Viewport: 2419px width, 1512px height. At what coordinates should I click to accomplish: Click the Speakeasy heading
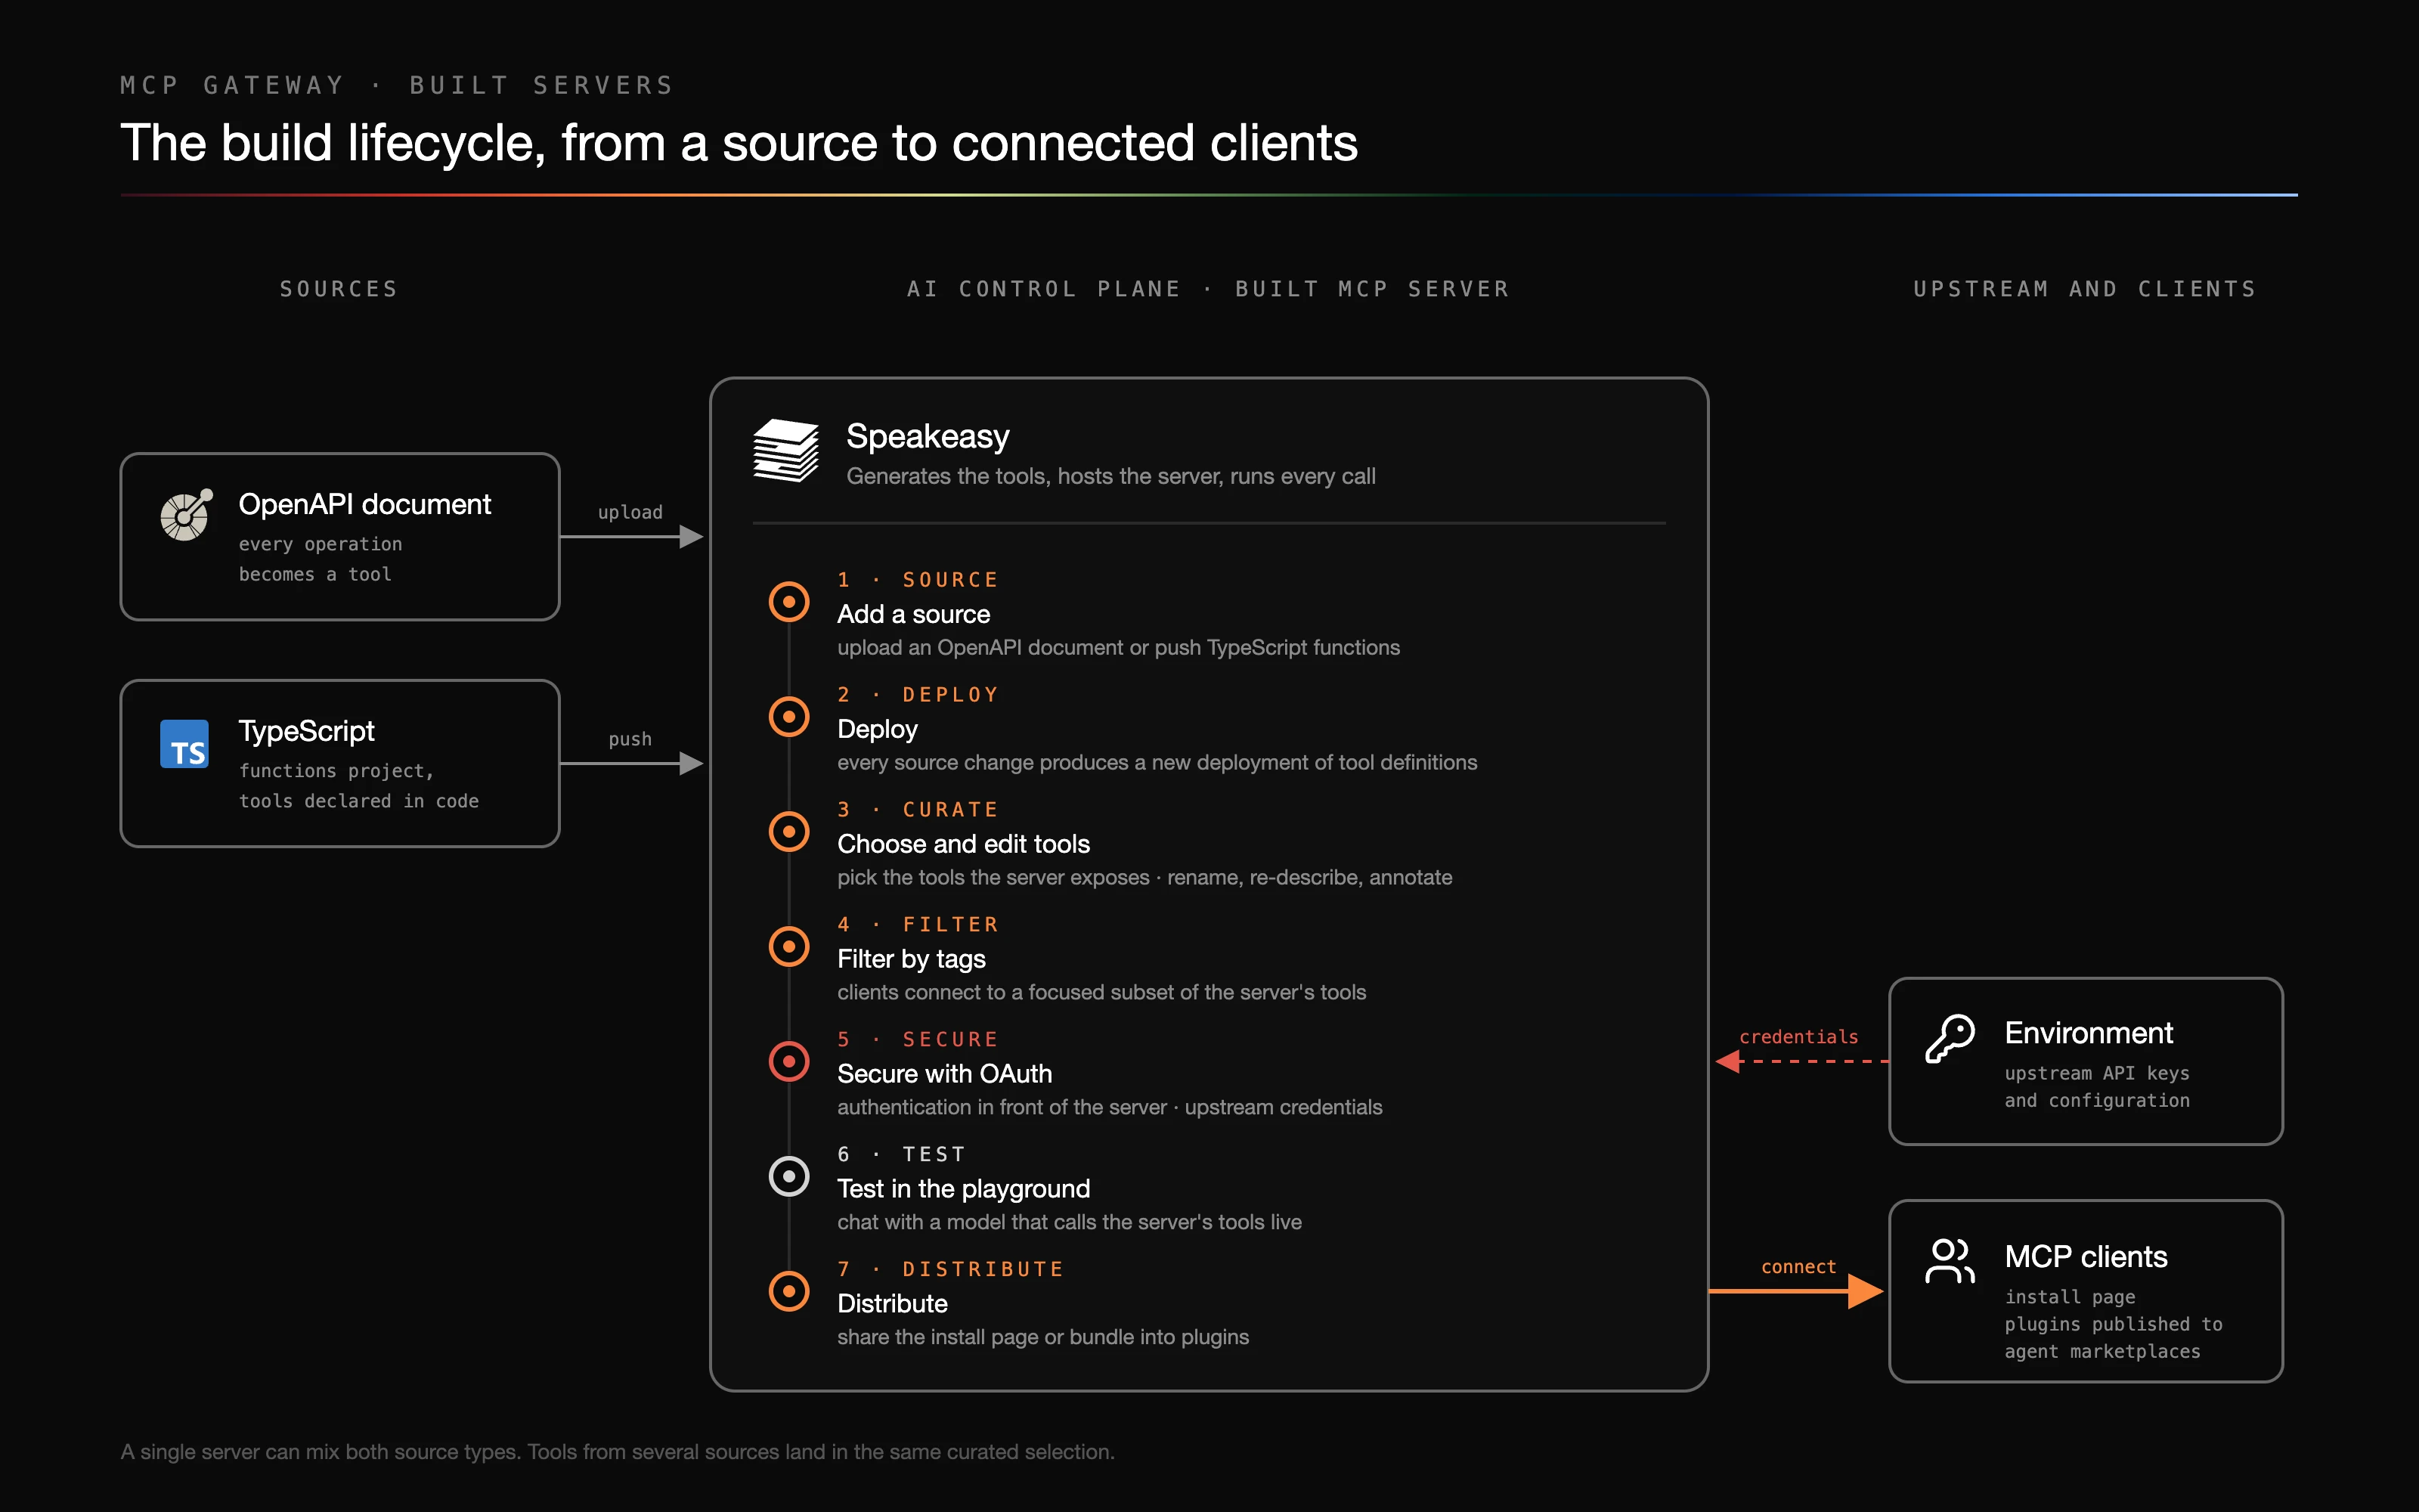(x=928, y=436)
